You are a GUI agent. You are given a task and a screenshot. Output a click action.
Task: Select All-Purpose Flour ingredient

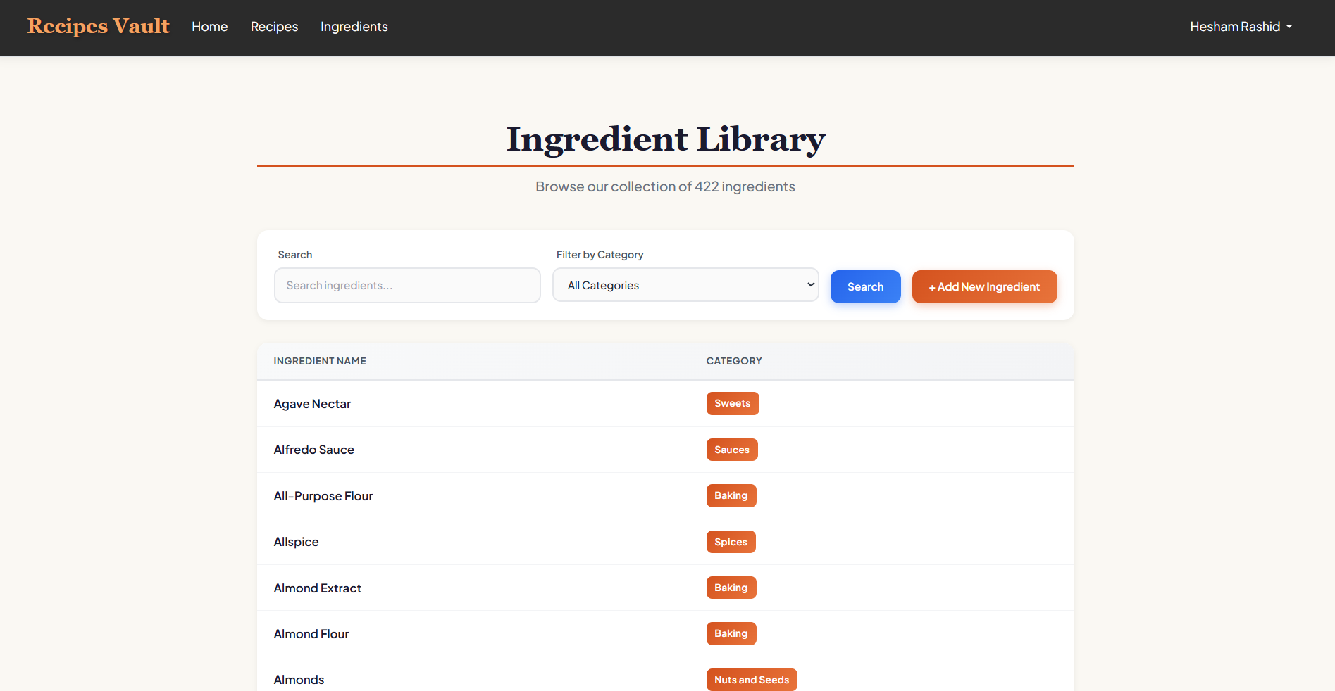coord(323,496)
